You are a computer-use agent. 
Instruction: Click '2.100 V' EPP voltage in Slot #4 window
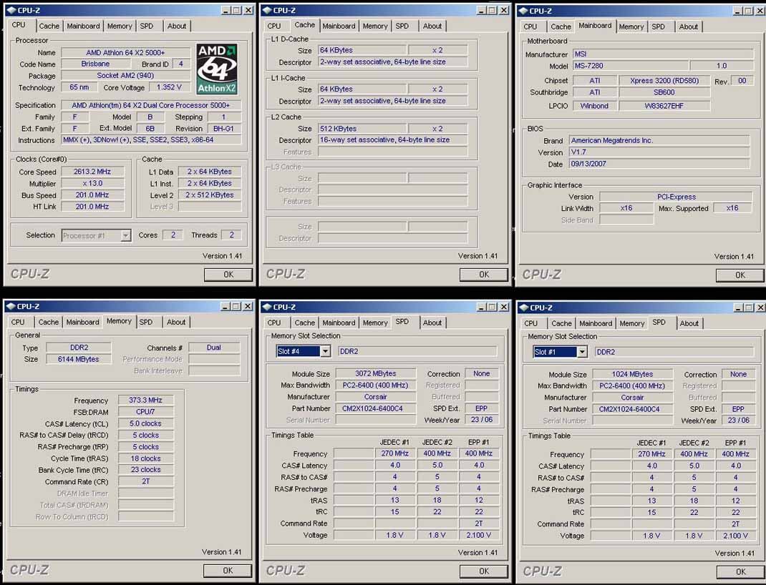479,535
